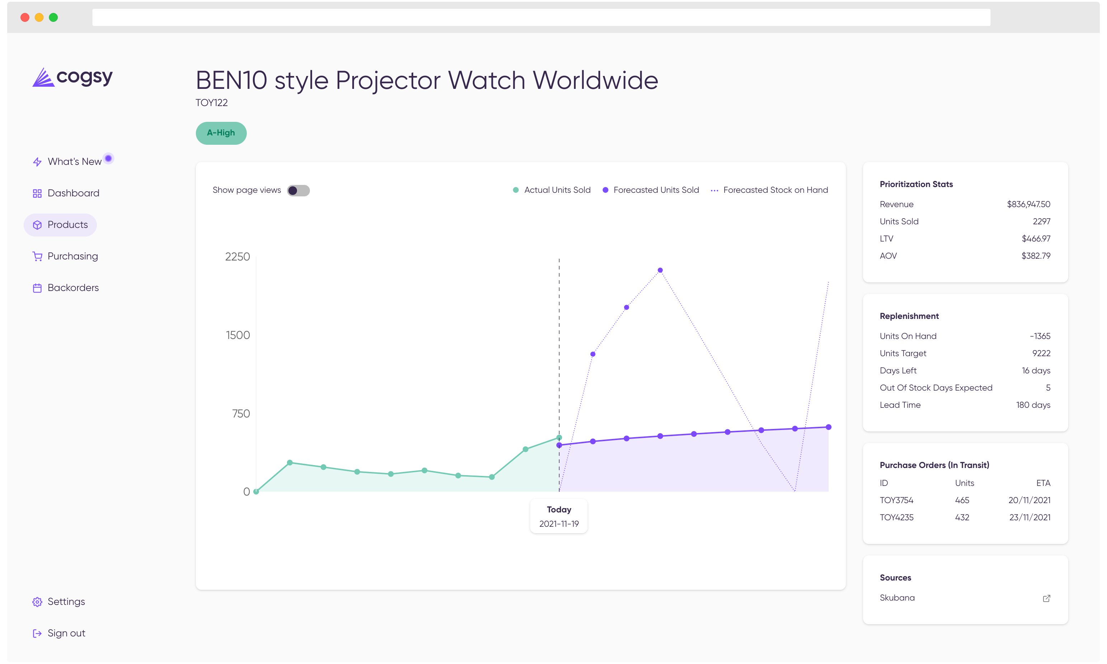The width and height of the screenshot is (1107, 664).
Task: Click the A-High priority badge
Action: [x=221, y=133]
